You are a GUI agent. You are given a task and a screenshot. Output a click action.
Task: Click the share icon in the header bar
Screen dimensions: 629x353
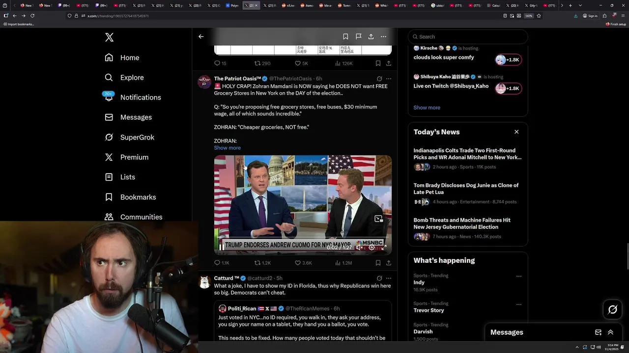[371, 36]
